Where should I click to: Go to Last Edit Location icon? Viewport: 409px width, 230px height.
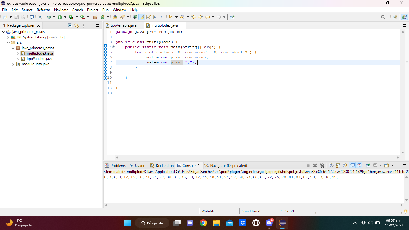(193, 17)
